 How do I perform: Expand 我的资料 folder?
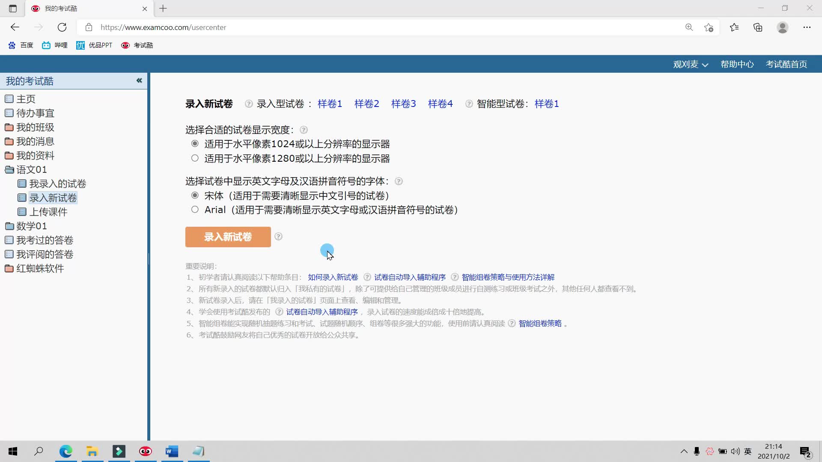pos(30,156)
